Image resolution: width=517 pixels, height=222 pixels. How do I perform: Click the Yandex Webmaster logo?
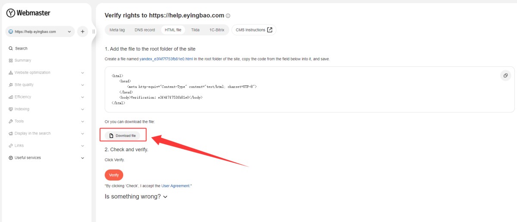(x=28, y=13)
